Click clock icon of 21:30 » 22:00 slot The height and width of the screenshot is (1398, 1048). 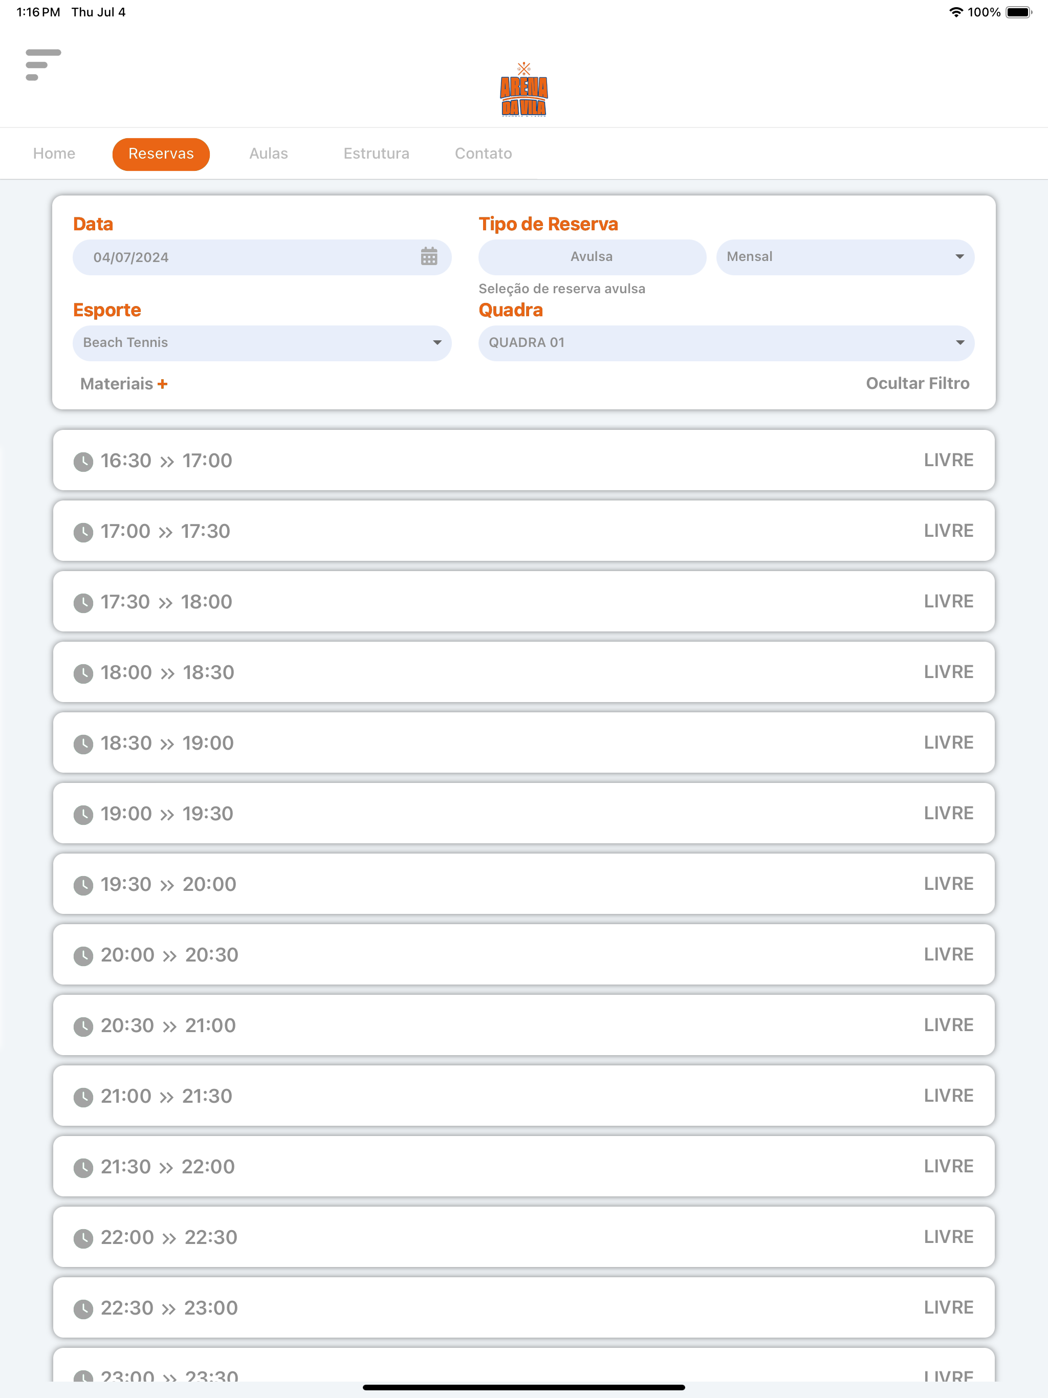click(83, 1168)
